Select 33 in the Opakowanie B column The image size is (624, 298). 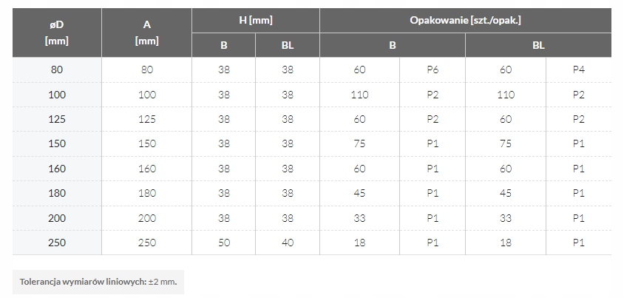tap(360, 218)
